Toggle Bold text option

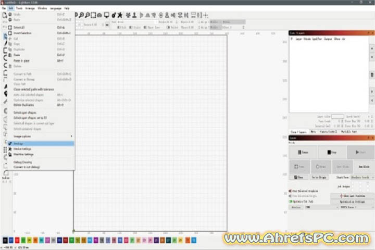(119, 28)
